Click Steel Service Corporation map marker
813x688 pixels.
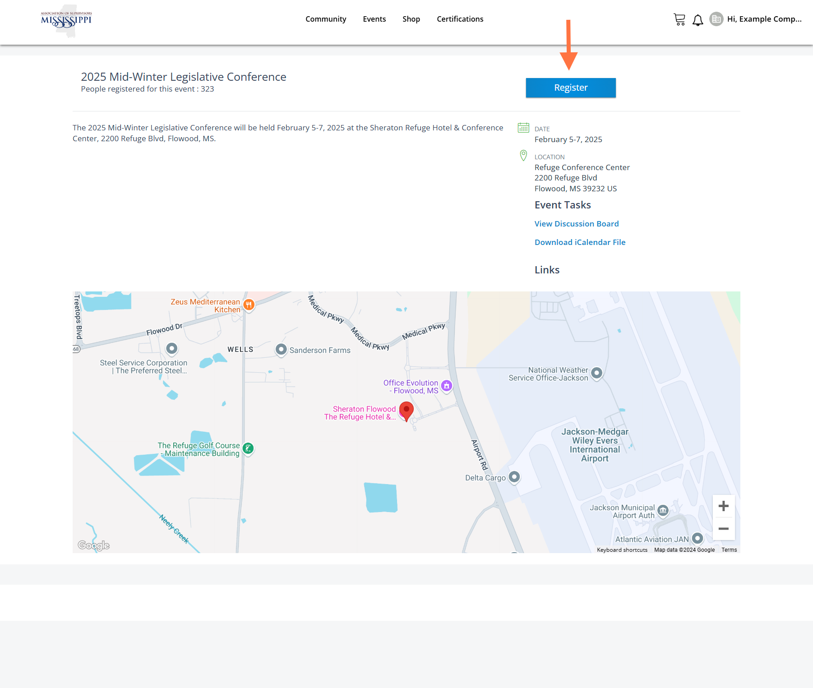click(x=171, y=349)
